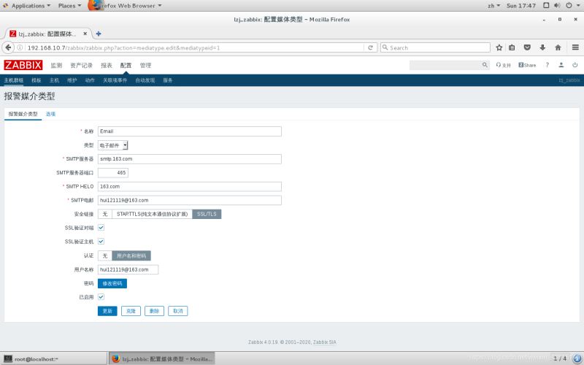The image size is (584, 365).
Task: Click the SMTP服务器 field smtp.163.com
Action: pyautogui.click(x=190, y=158)
